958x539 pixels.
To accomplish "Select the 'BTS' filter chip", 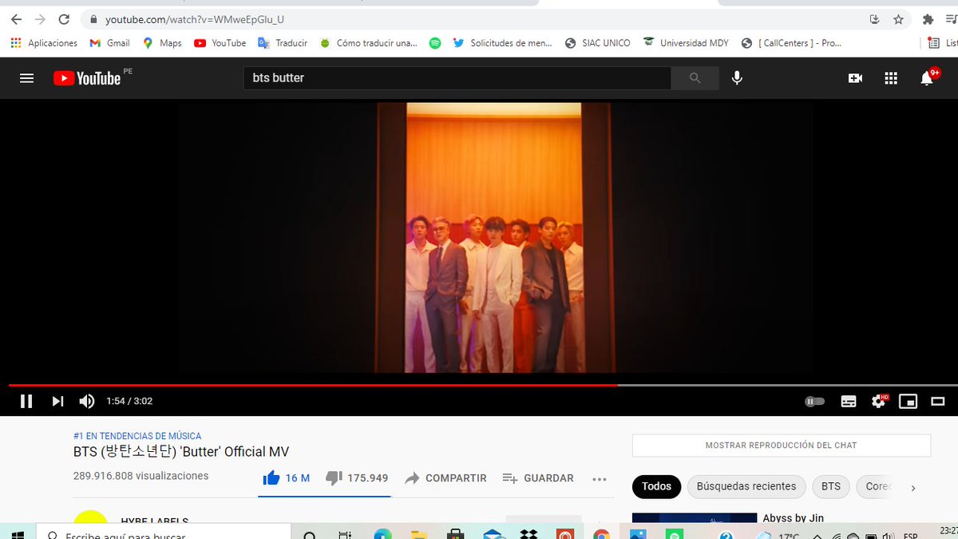I will pos(831,486).
